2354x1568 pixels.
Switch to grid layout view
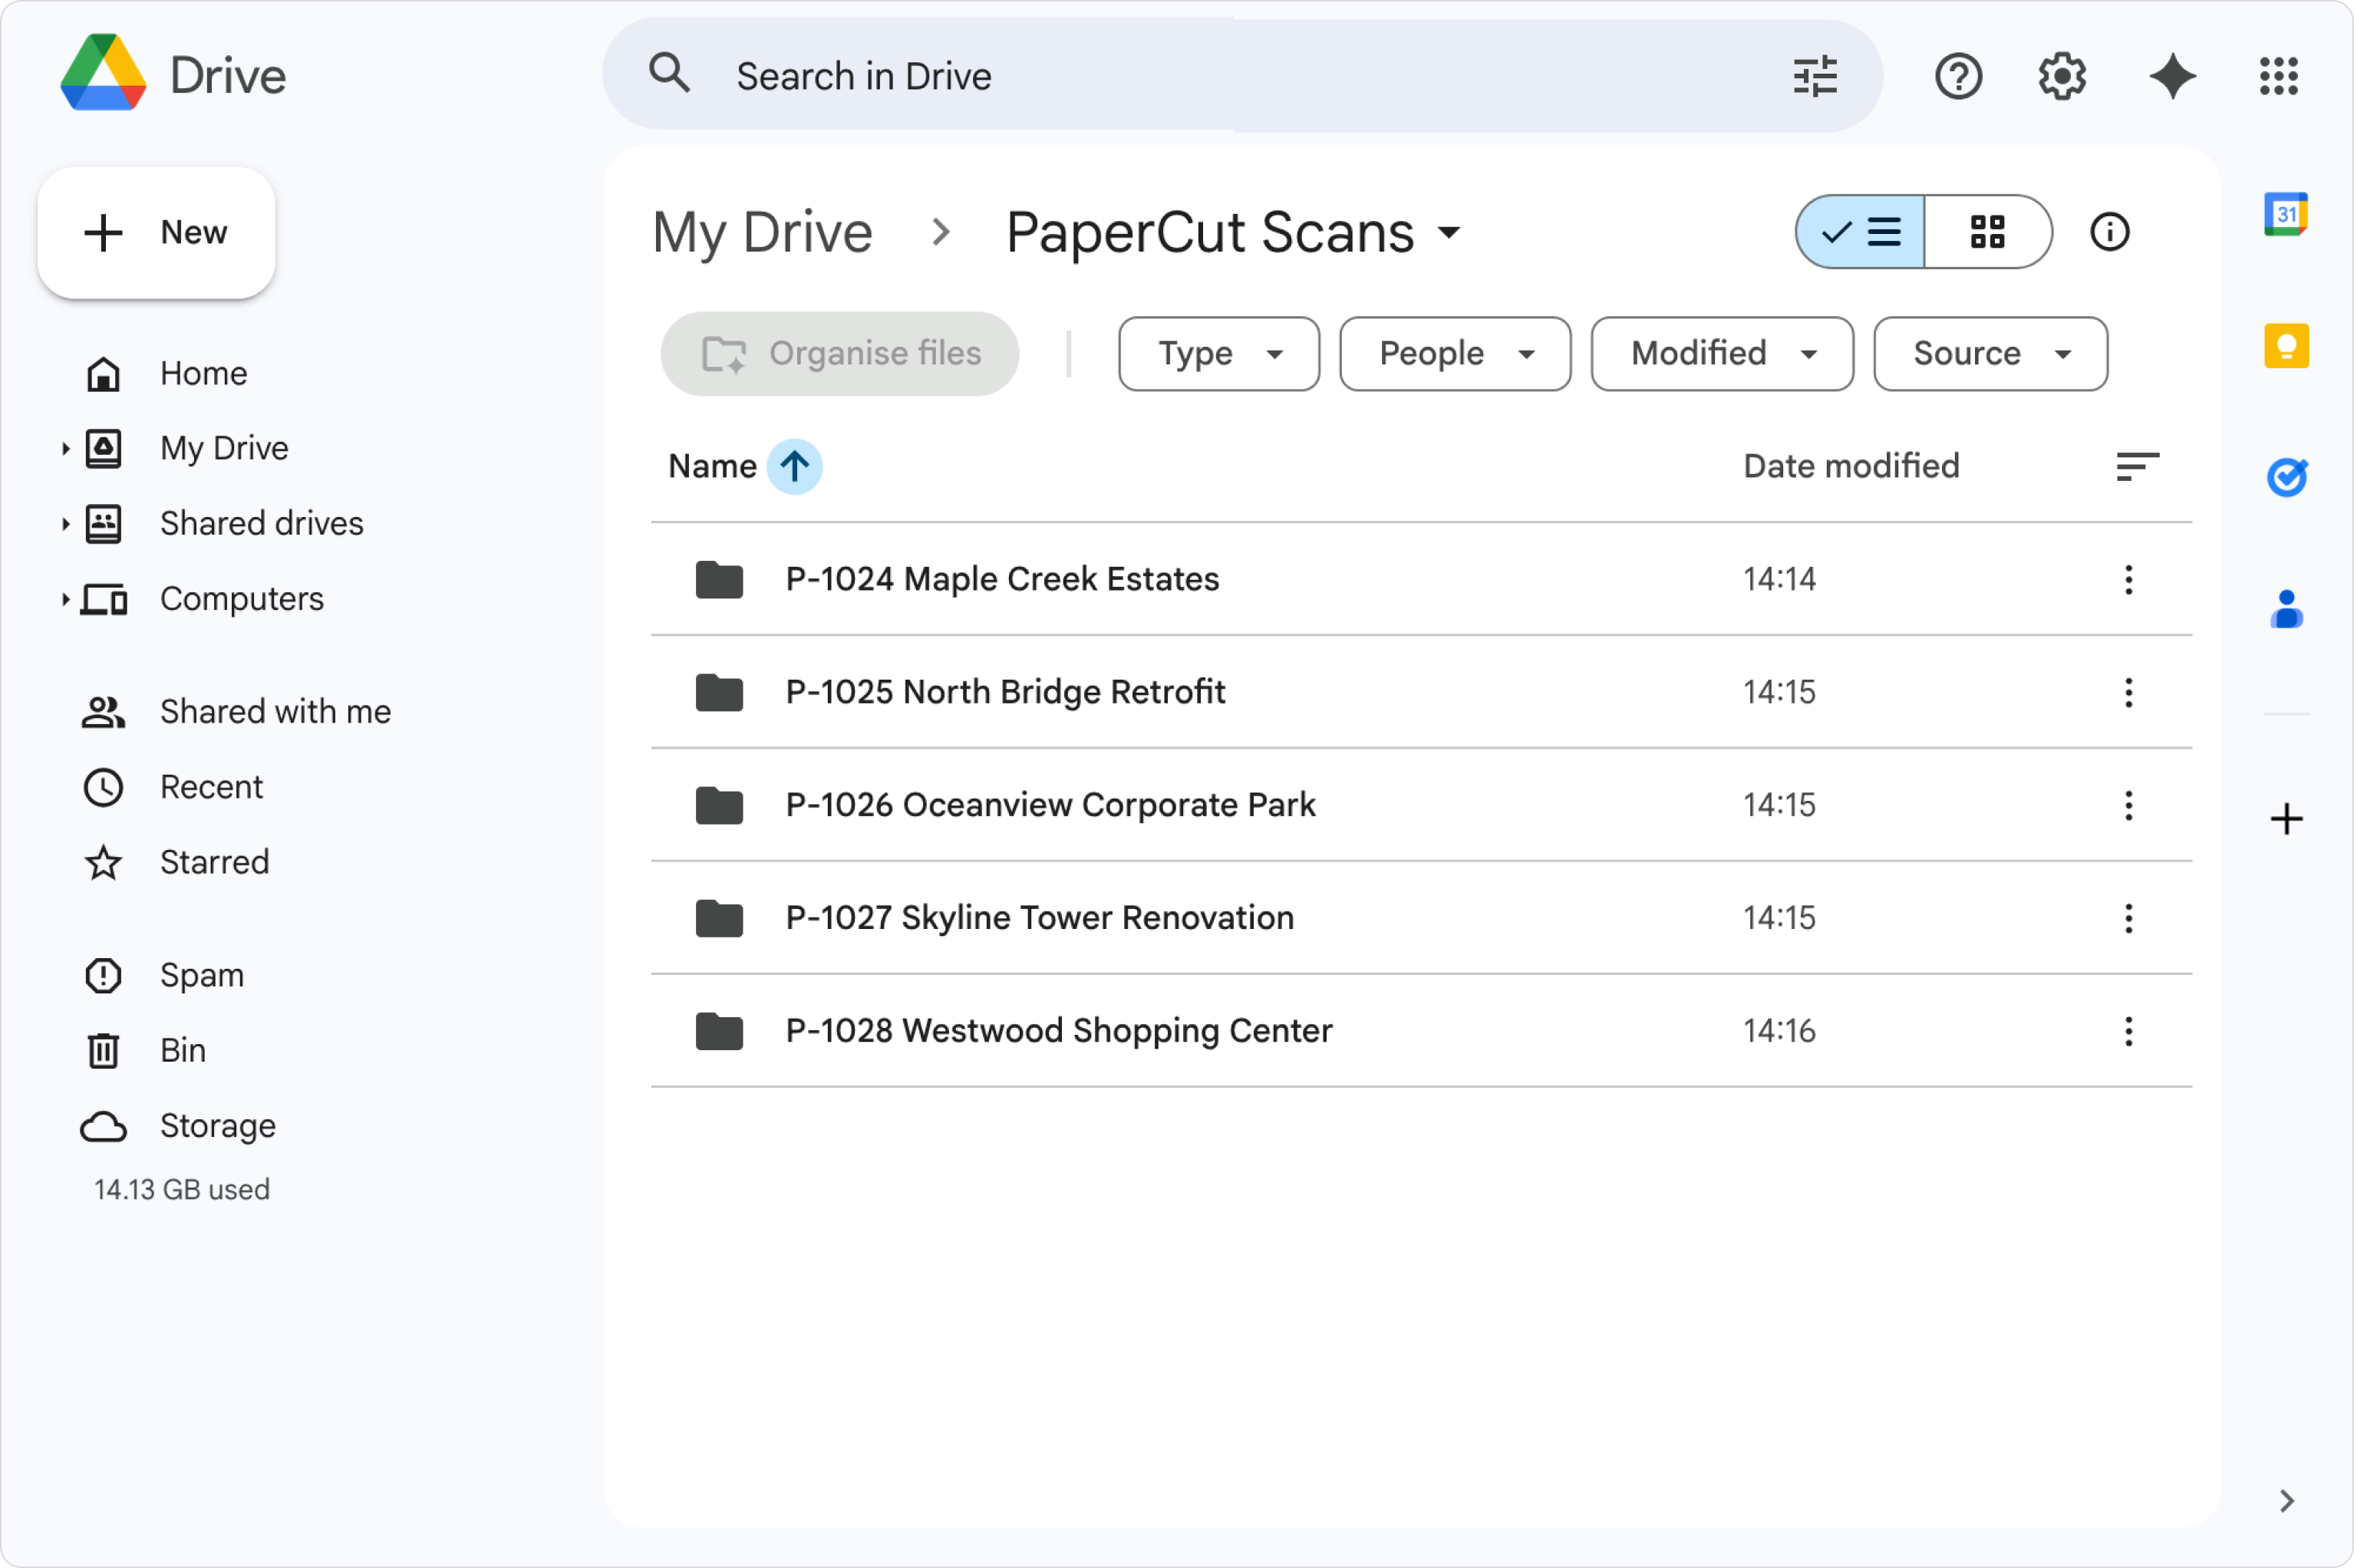click(x=1987, y=232)
